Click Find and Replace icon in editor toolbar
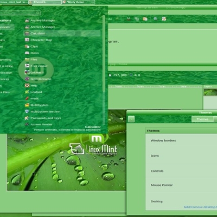Screen dimensions: 217x217 (164, 18)
